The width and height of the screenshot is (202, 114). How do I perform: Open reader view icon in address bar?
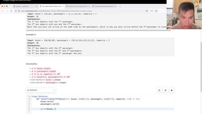point(147,11)
